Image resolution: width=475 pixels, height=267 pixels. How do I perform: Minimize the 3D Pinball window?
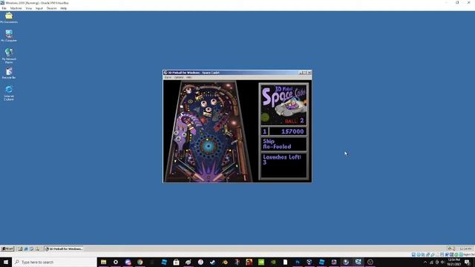(x=301, y=73)
